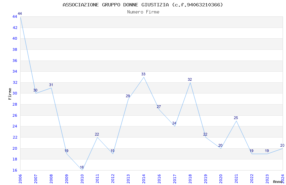Select the data label 19 on the 2009 point
The image size is (286, 185).
tap(66, 151)
